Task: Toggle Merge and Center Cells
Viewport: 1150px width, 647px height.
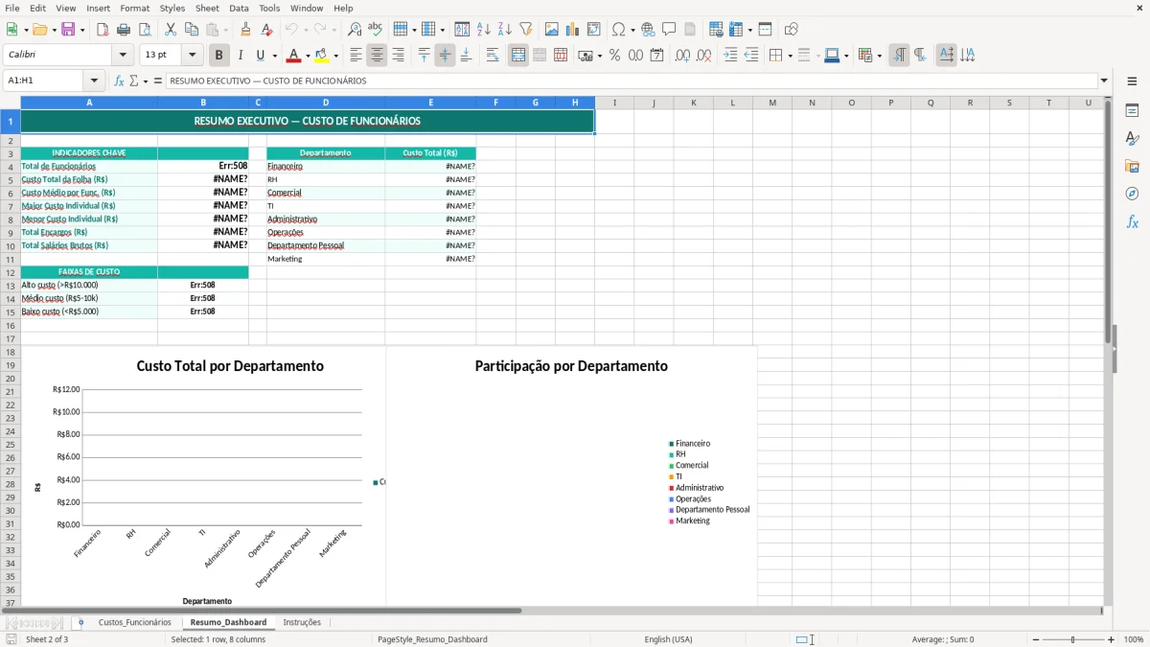Action: point(518,56)
